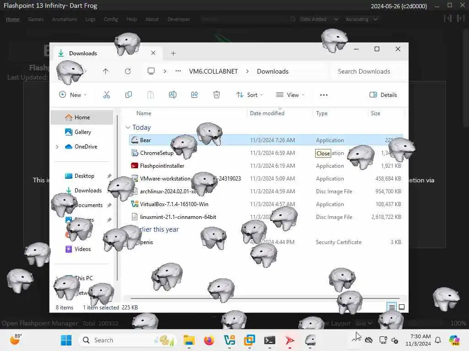This screenshot has height=351, width=469.
Task: Open the About tab in Flashpoint
Action: click(x=152, y=19)
